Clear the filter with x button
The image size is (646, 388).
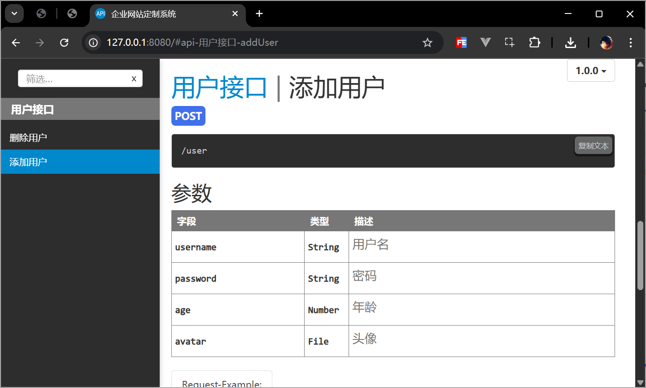134,79
